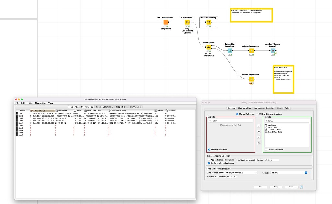Open the Hilite menu in table window

(x=30, y=103)
